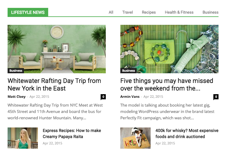Screen dimensions: 227x152
Task: Click the dog on welcome mat thumbnail
Action: click(135, 138)
